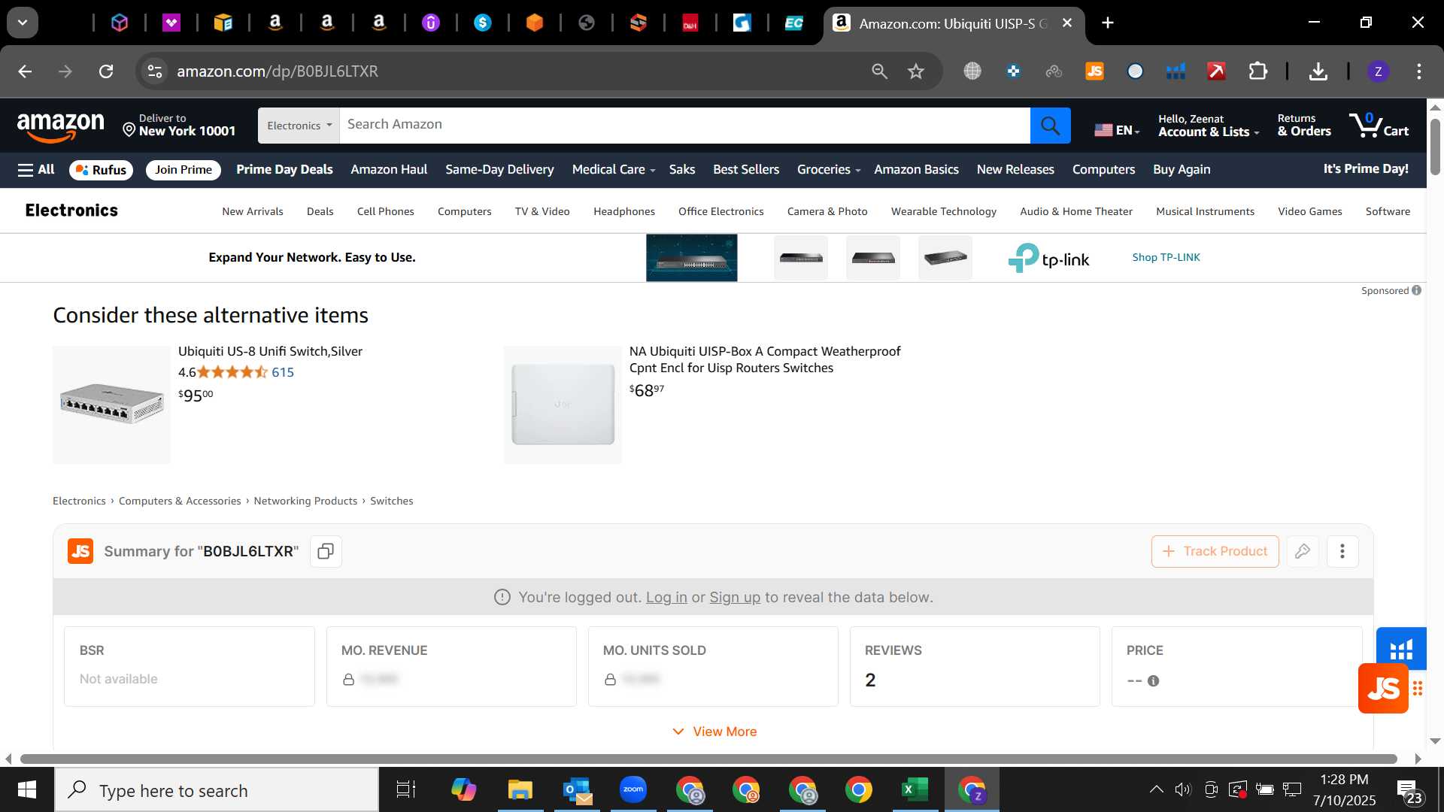Screen dimensions: 1444x812
Task: Click the Log in link
Action: pyautogui.click(x=666, y=598)
